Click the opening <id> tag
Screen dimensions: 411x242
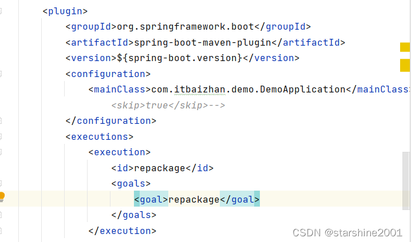122,168
